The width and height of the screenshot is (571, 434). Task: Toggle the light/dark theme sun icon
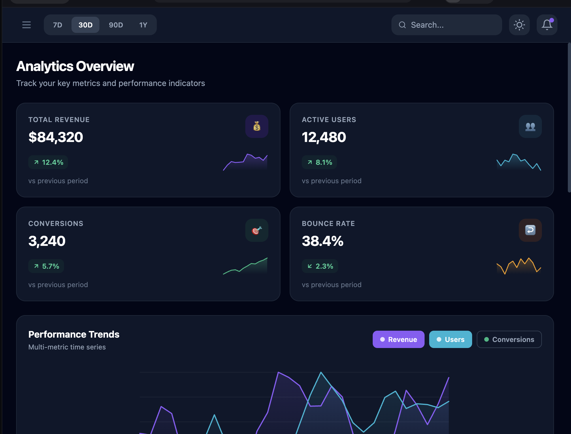click(519, 25)
